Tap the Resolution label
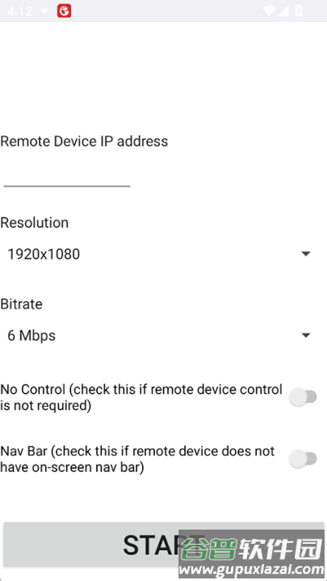This screenshot has height=581, width=327. tap(35, 223)
